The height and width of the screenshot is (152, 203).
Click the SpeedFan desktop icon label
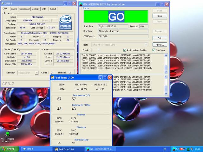(x=7, y=90)
